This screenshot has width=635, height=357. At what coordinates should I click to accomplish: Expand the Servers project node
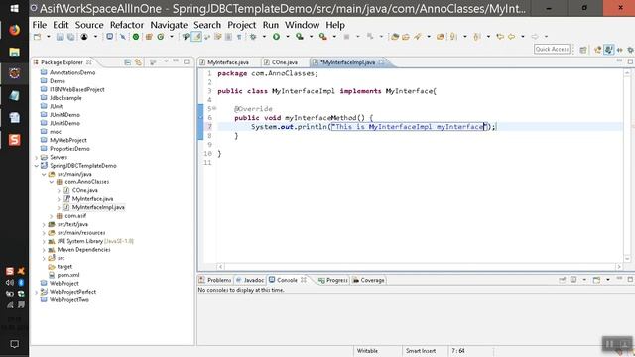(x=37, y=157)
